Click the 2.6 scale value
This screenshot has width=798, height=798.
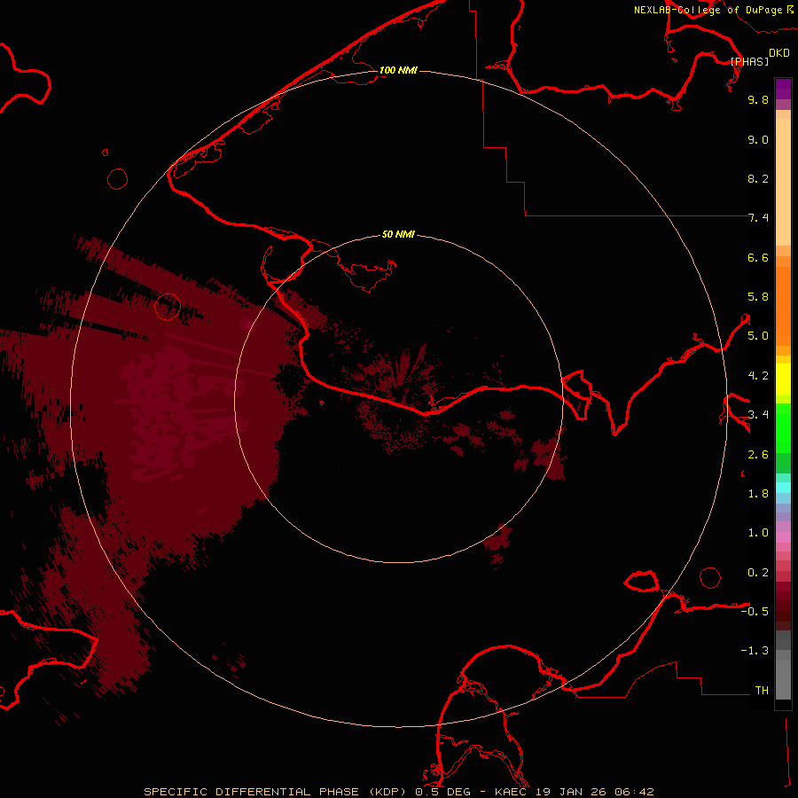758,455
